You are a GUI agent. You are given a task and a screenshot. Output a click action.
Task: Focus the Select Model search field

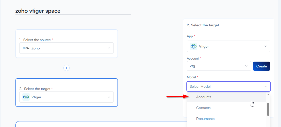tap(223, 86)
